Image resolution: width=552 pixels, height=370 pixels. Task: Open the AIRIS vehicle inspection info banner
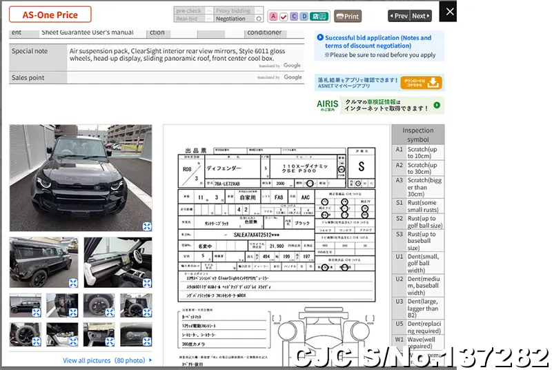[379, 105]
